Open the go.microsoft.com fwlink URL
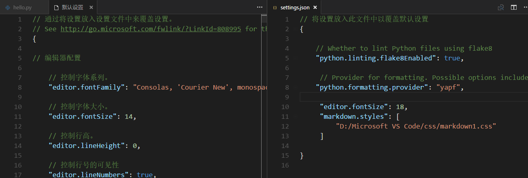 click(x=151, y=29)
